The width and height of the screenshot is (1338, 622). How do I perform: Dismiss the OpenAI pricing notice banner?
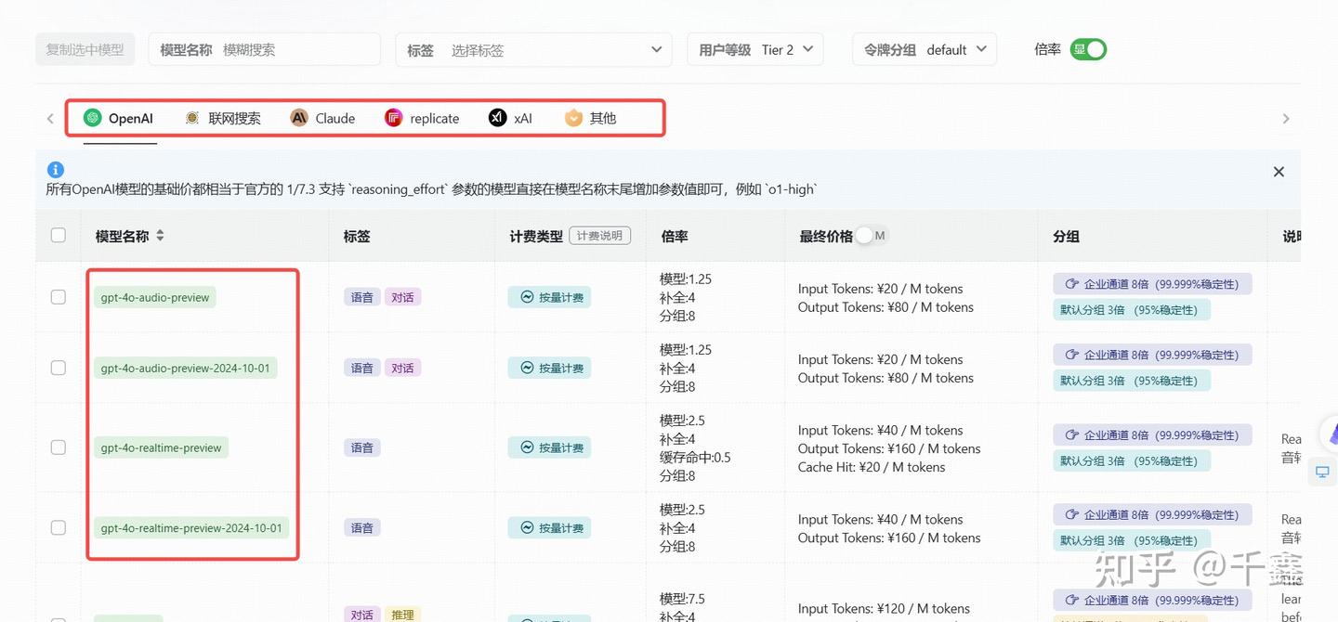pos(1279,172)
